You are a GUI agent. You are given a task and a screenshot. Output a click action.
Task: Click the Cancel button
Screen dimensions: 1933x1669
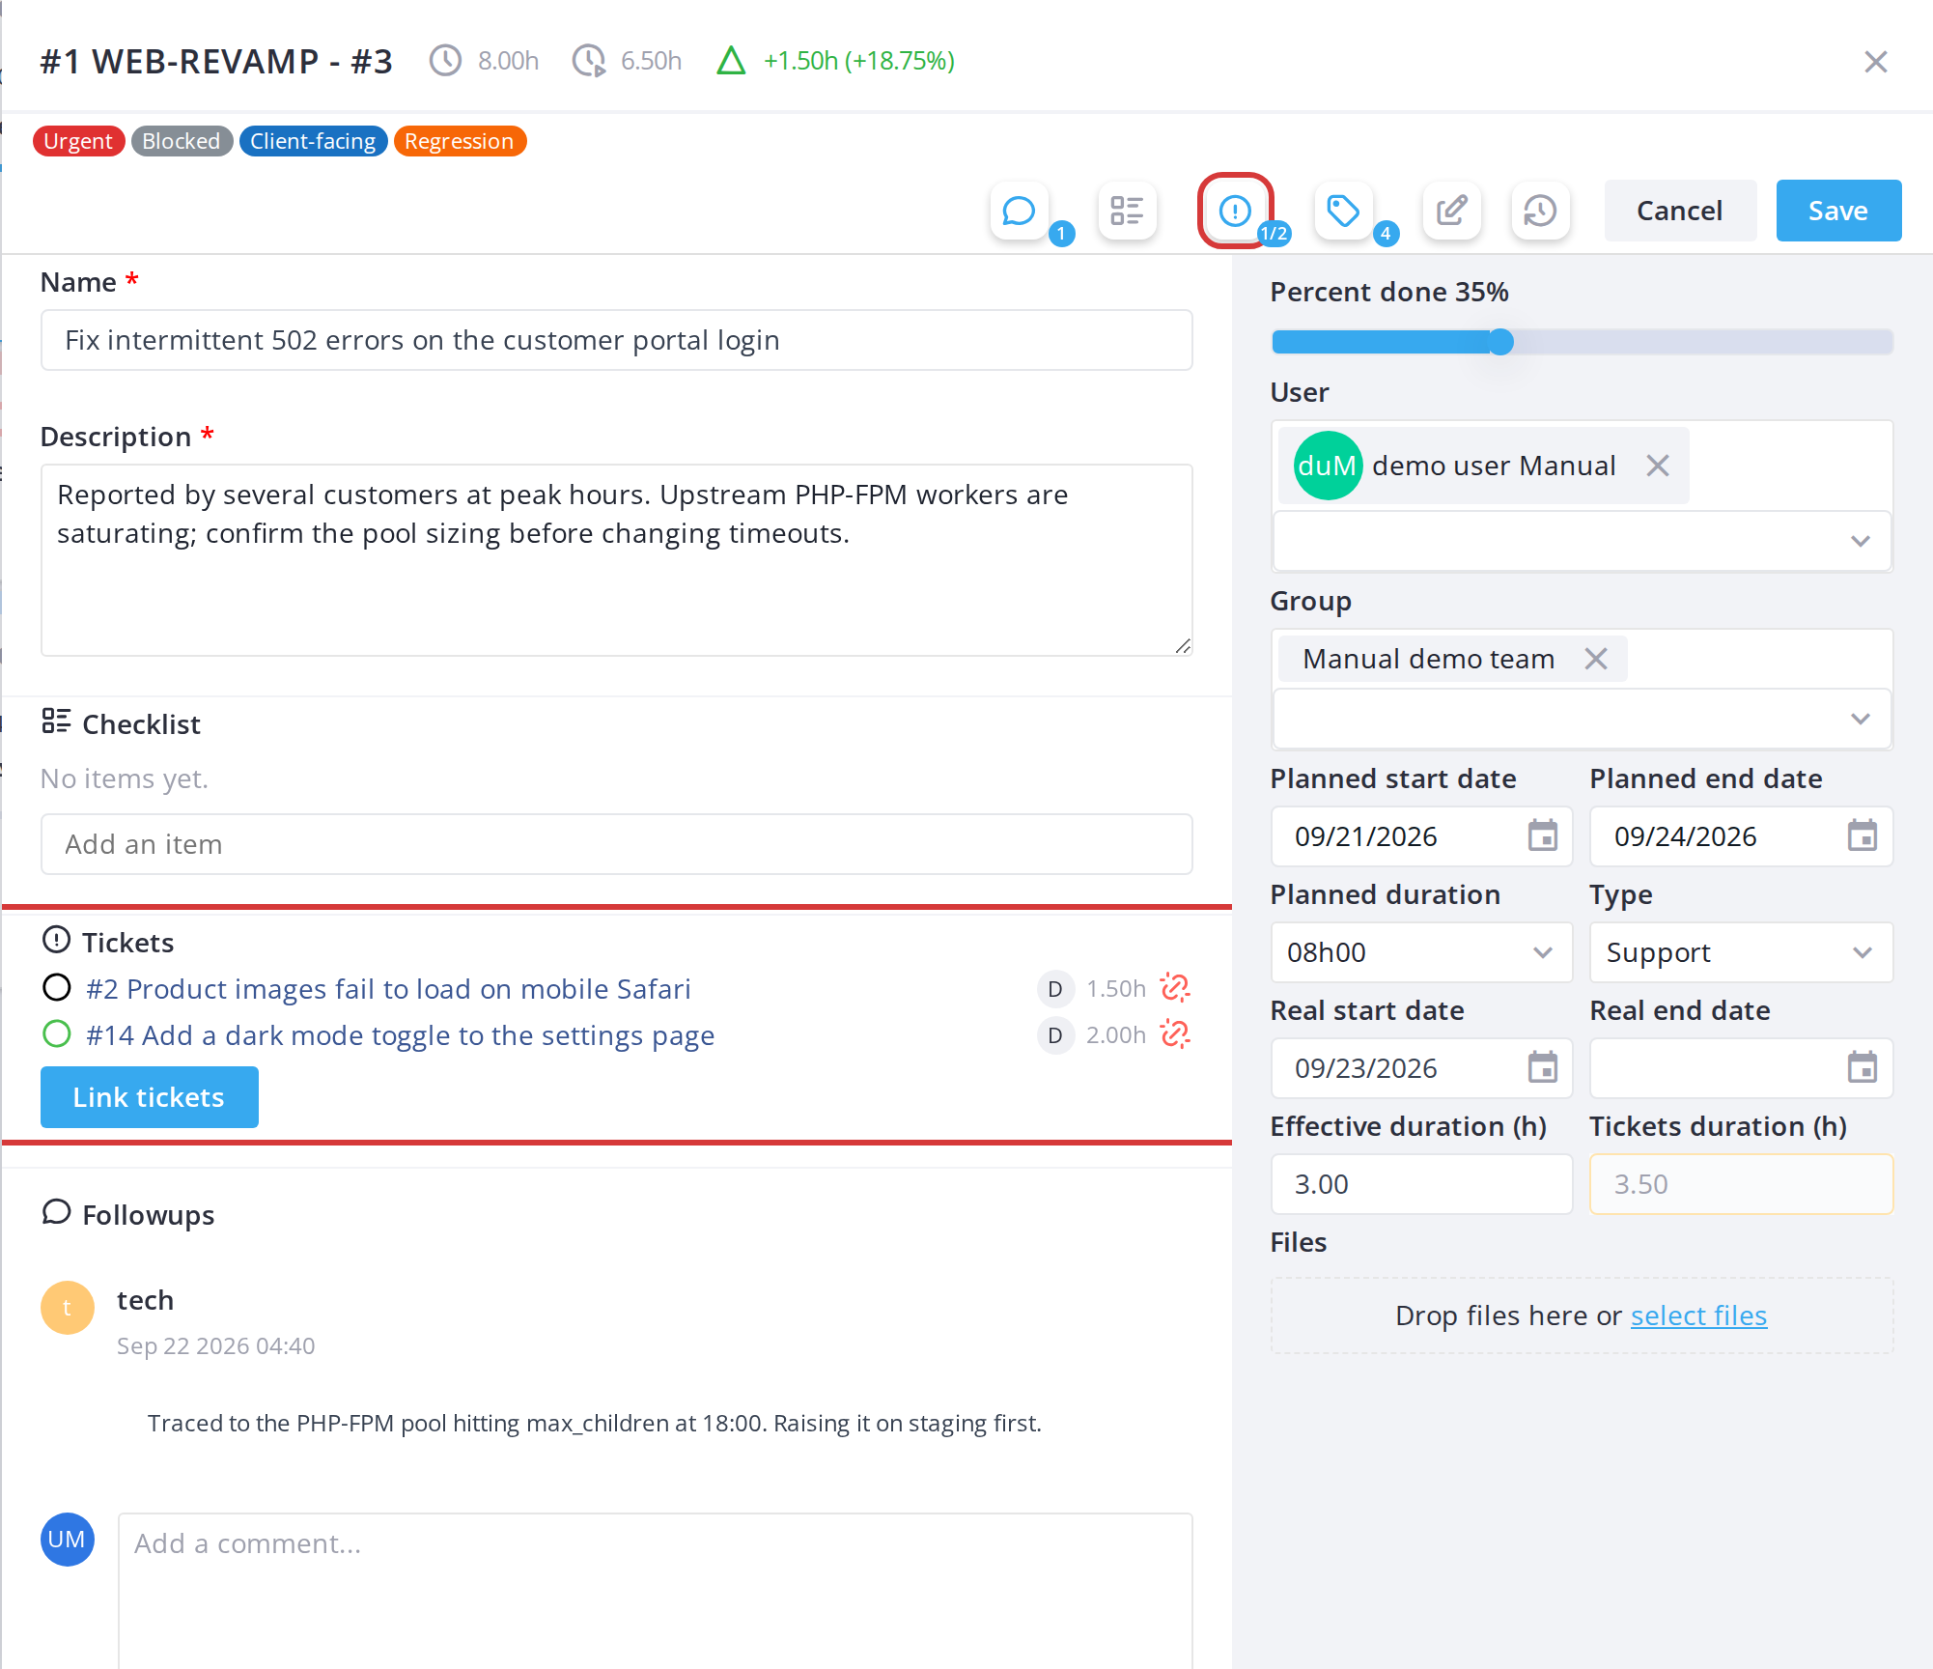point(1679,211)
